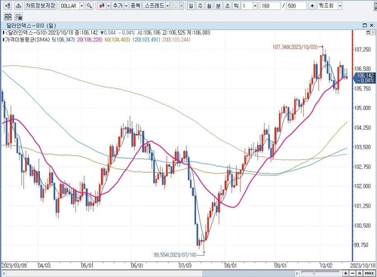Click the 107,348(2023/10/03) high price label

(295, 47)
